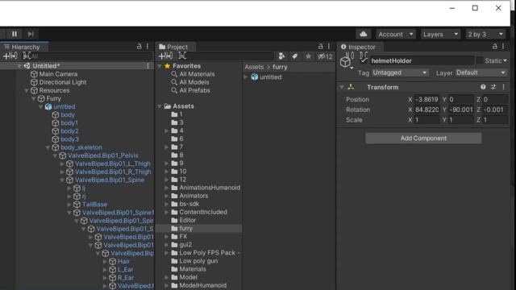516x290 pixels.
Task: Click the Add Component button
Action: pos(423,139)
